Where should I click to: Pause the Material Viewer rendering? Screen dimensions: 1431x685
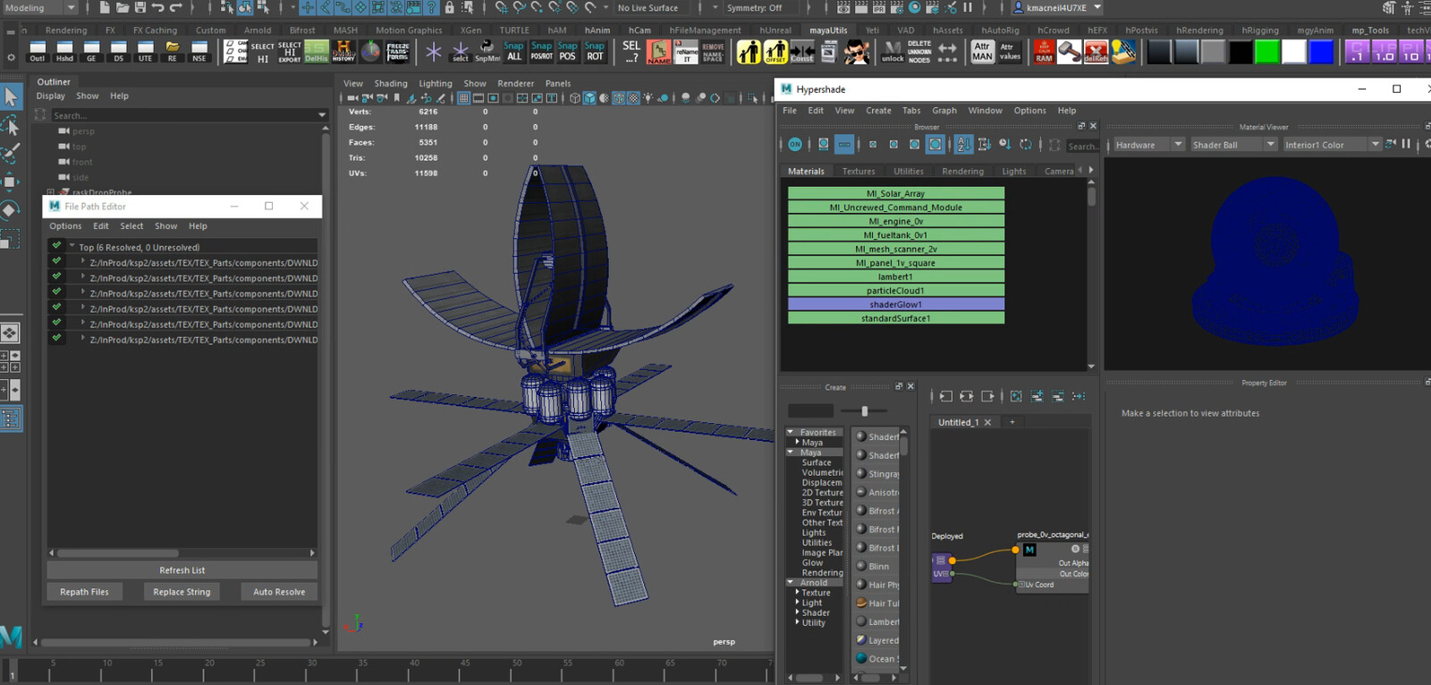1406,144
